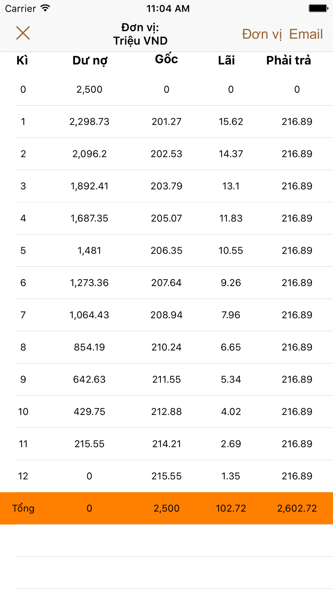Screen dimensions: 333x593
Task: Tap the orange Tổng total row
Action: pyautogui.click(x=166, y=508)
